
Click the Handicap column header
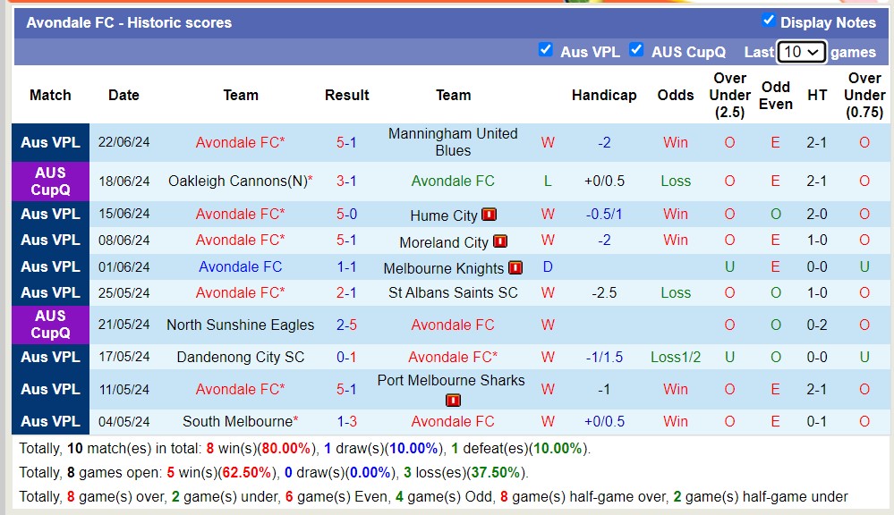pos(604,95)
